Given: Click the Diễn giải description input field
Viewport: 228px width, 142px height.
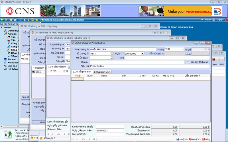Looking at the screenshot, I should (x=150, y=66).
